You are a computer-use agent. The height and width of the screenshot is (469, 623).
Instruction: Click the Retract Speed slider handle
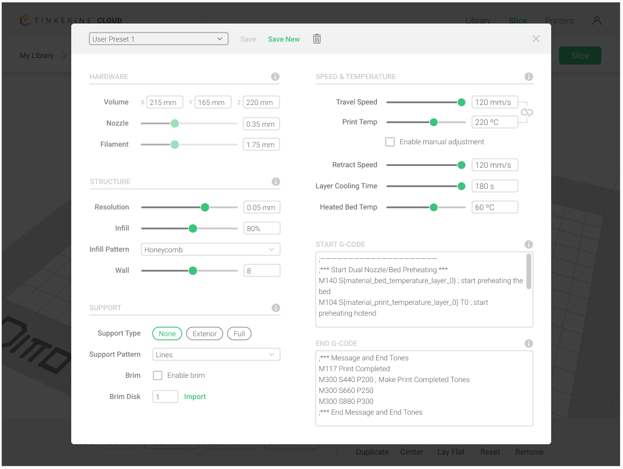pyautogui.click(x=461, y=165)
